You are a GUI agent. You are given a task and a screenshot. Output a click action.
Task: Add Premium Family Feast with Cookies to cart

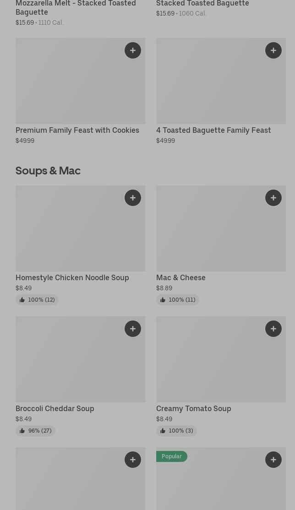(x=133, y=50)
